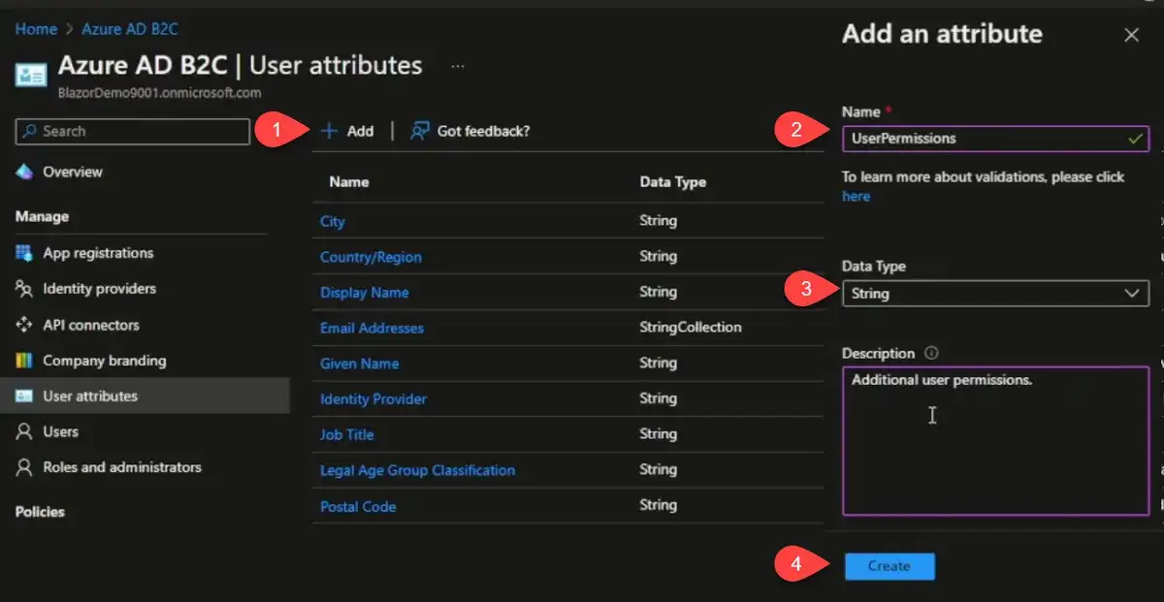This screenshot has height=602, width=1164.
Task: Select User attributes in the sidebar
Action: click(89, 396)
